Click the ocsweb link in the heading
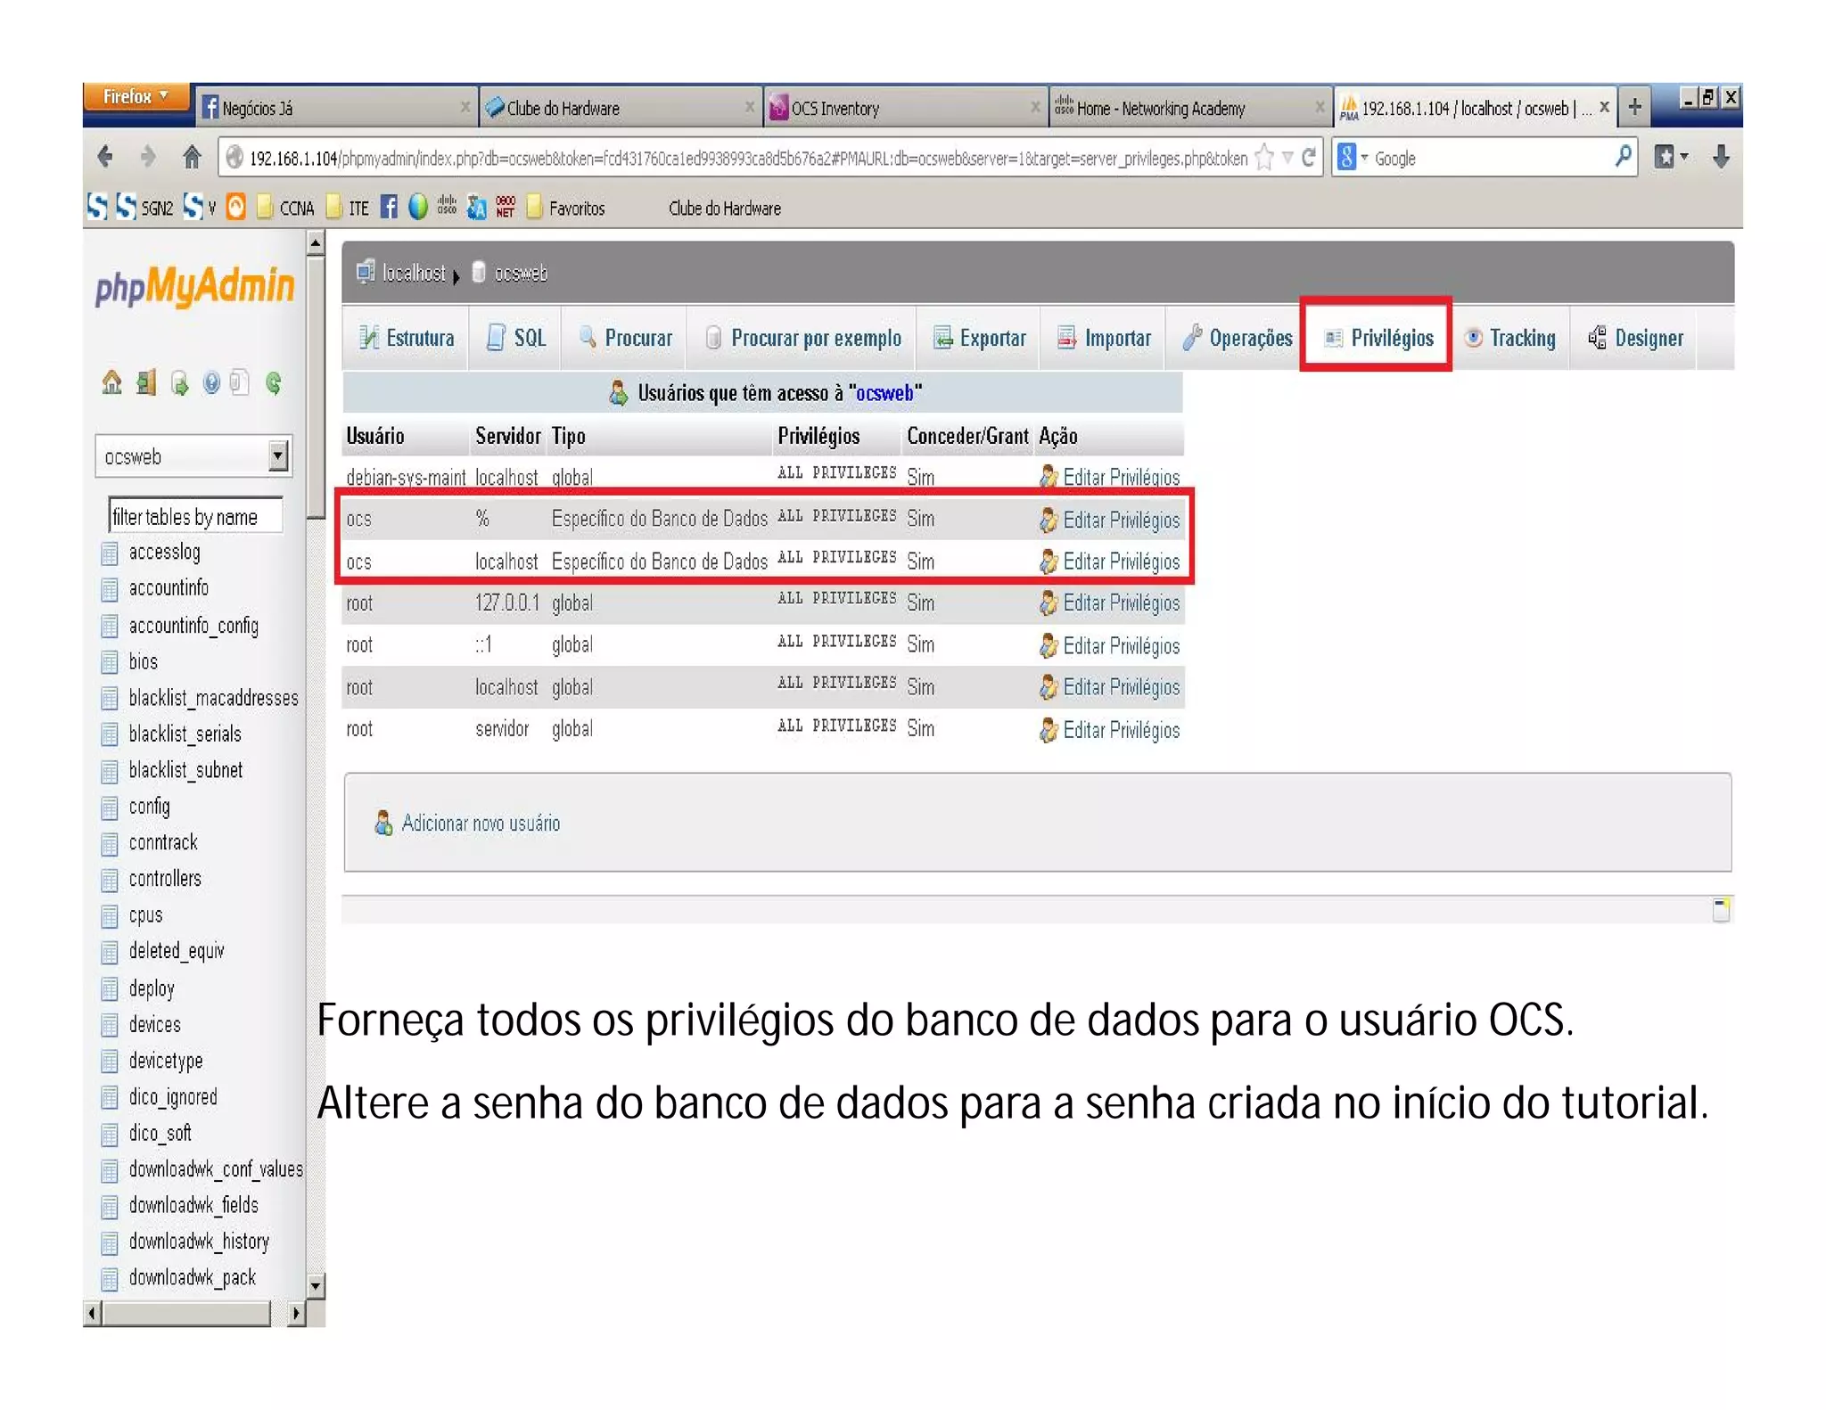Image resolution: width=1826 pixels, height=1410 pixels. pyautogui.click(x=884, y=393)
